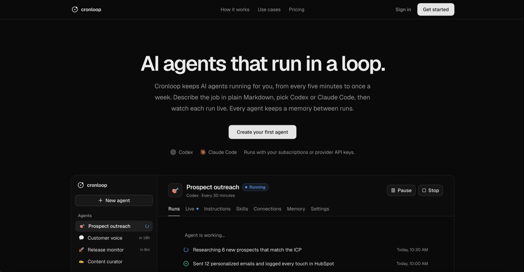Click the spinner icon on Prospect outreach sidebar row

147,226
